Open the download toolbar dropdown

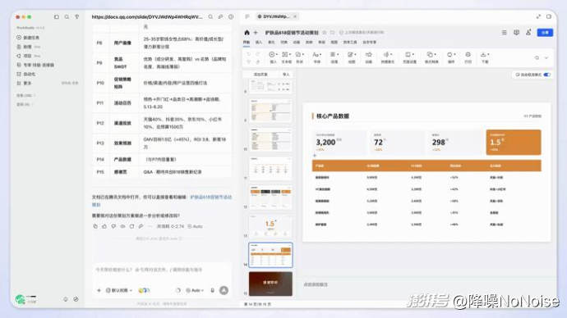(x=485, y=57)
